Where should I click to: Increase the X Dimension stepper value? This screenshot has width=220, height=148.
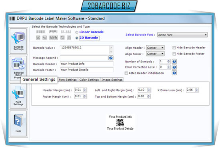[197, 89]
